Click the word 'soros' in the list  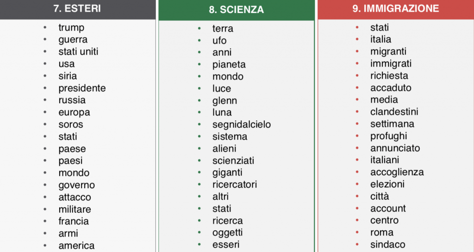71,124
